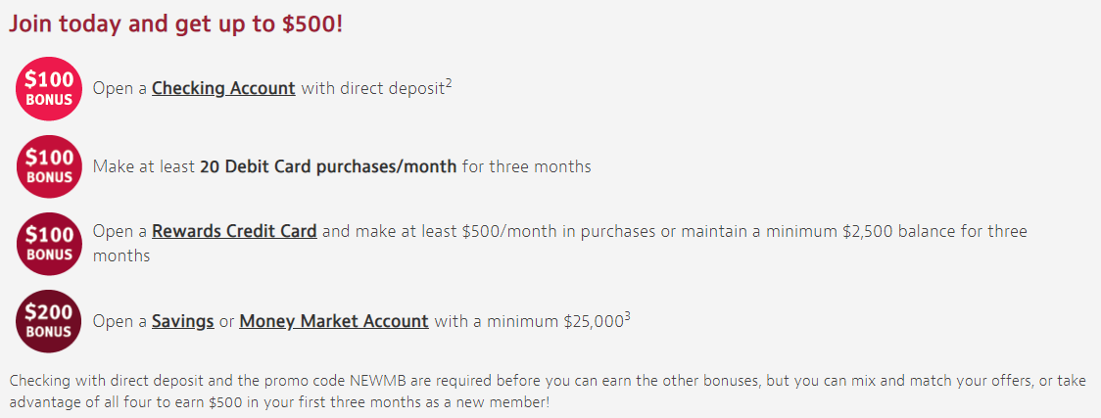Click the $100 bonus badge beside Rewards Credit Card
This screenshot has width=1101, height=418.
(48, 244)
